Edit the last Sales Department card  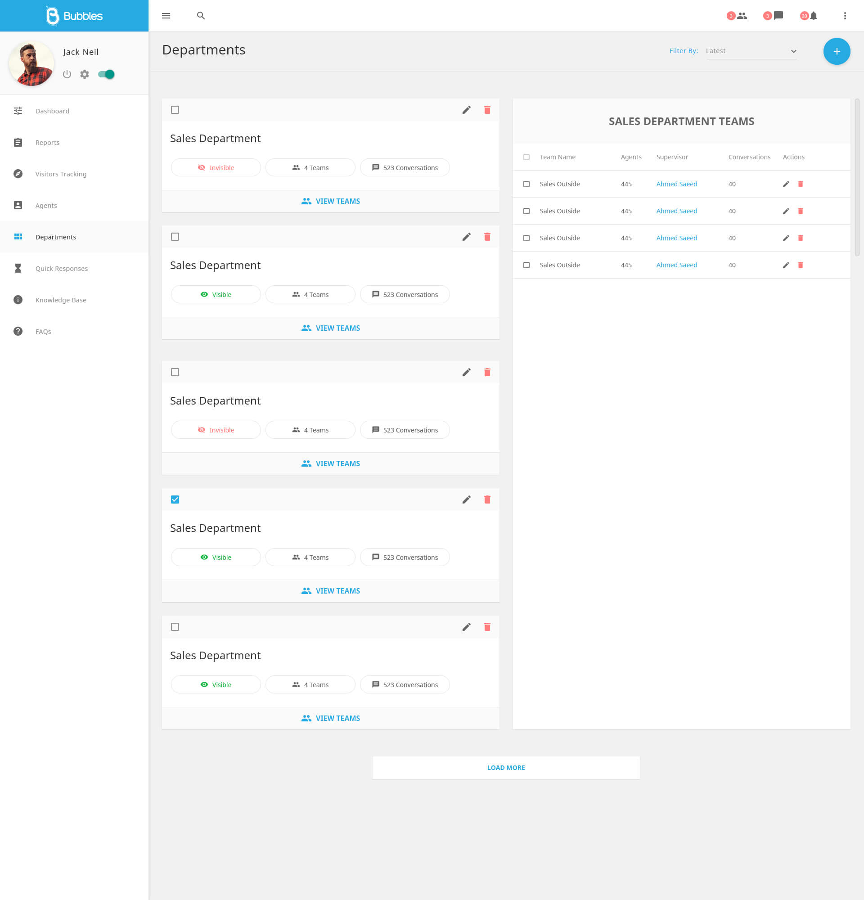467,627
